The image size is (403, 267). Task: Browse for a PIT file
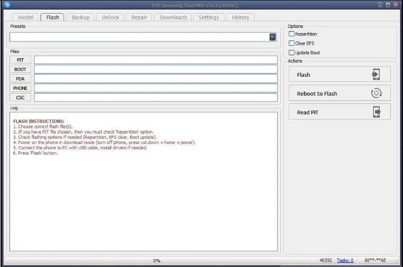coord(21,60)
